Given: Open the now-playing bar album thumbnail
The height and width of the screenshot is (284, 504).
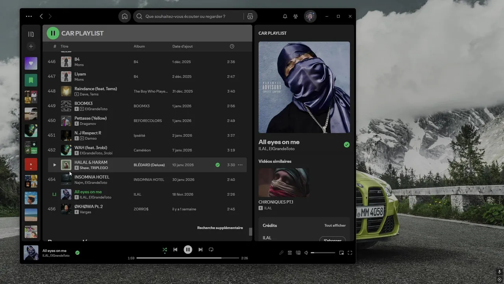Looking at the screenshot, I should coord(31,253).
